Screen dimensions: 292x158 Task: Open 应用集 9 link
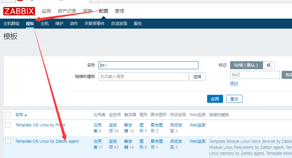[x=98, y=128]
